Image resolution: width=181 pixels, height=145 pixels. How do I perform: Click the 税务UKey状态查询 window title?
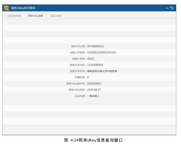(x=23, y=8)
